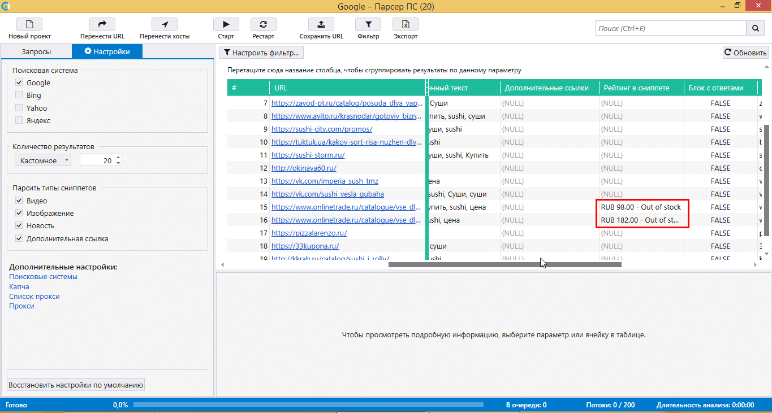Enable the Bing search engine checkbox
This screenshot has width=772, height=413.
pyautogui.click(x=19, y=95)
